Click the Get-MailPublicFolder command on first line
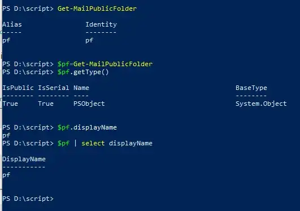Image resolution: width=300 pixels, height=211 pixels. 97,8
